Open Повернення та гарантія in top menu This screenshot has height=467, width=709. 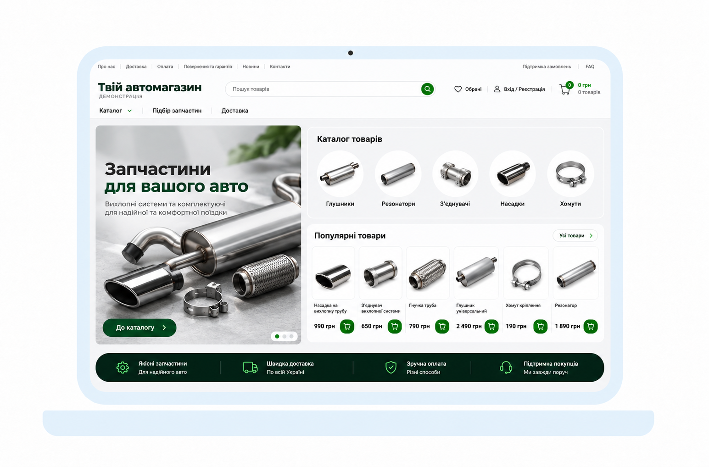(x=208, y=67)
